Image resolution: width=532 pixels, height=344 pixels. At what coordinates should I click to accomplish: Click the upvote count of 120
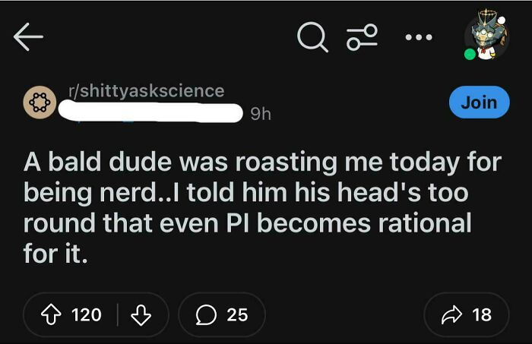tap(86, 314)
